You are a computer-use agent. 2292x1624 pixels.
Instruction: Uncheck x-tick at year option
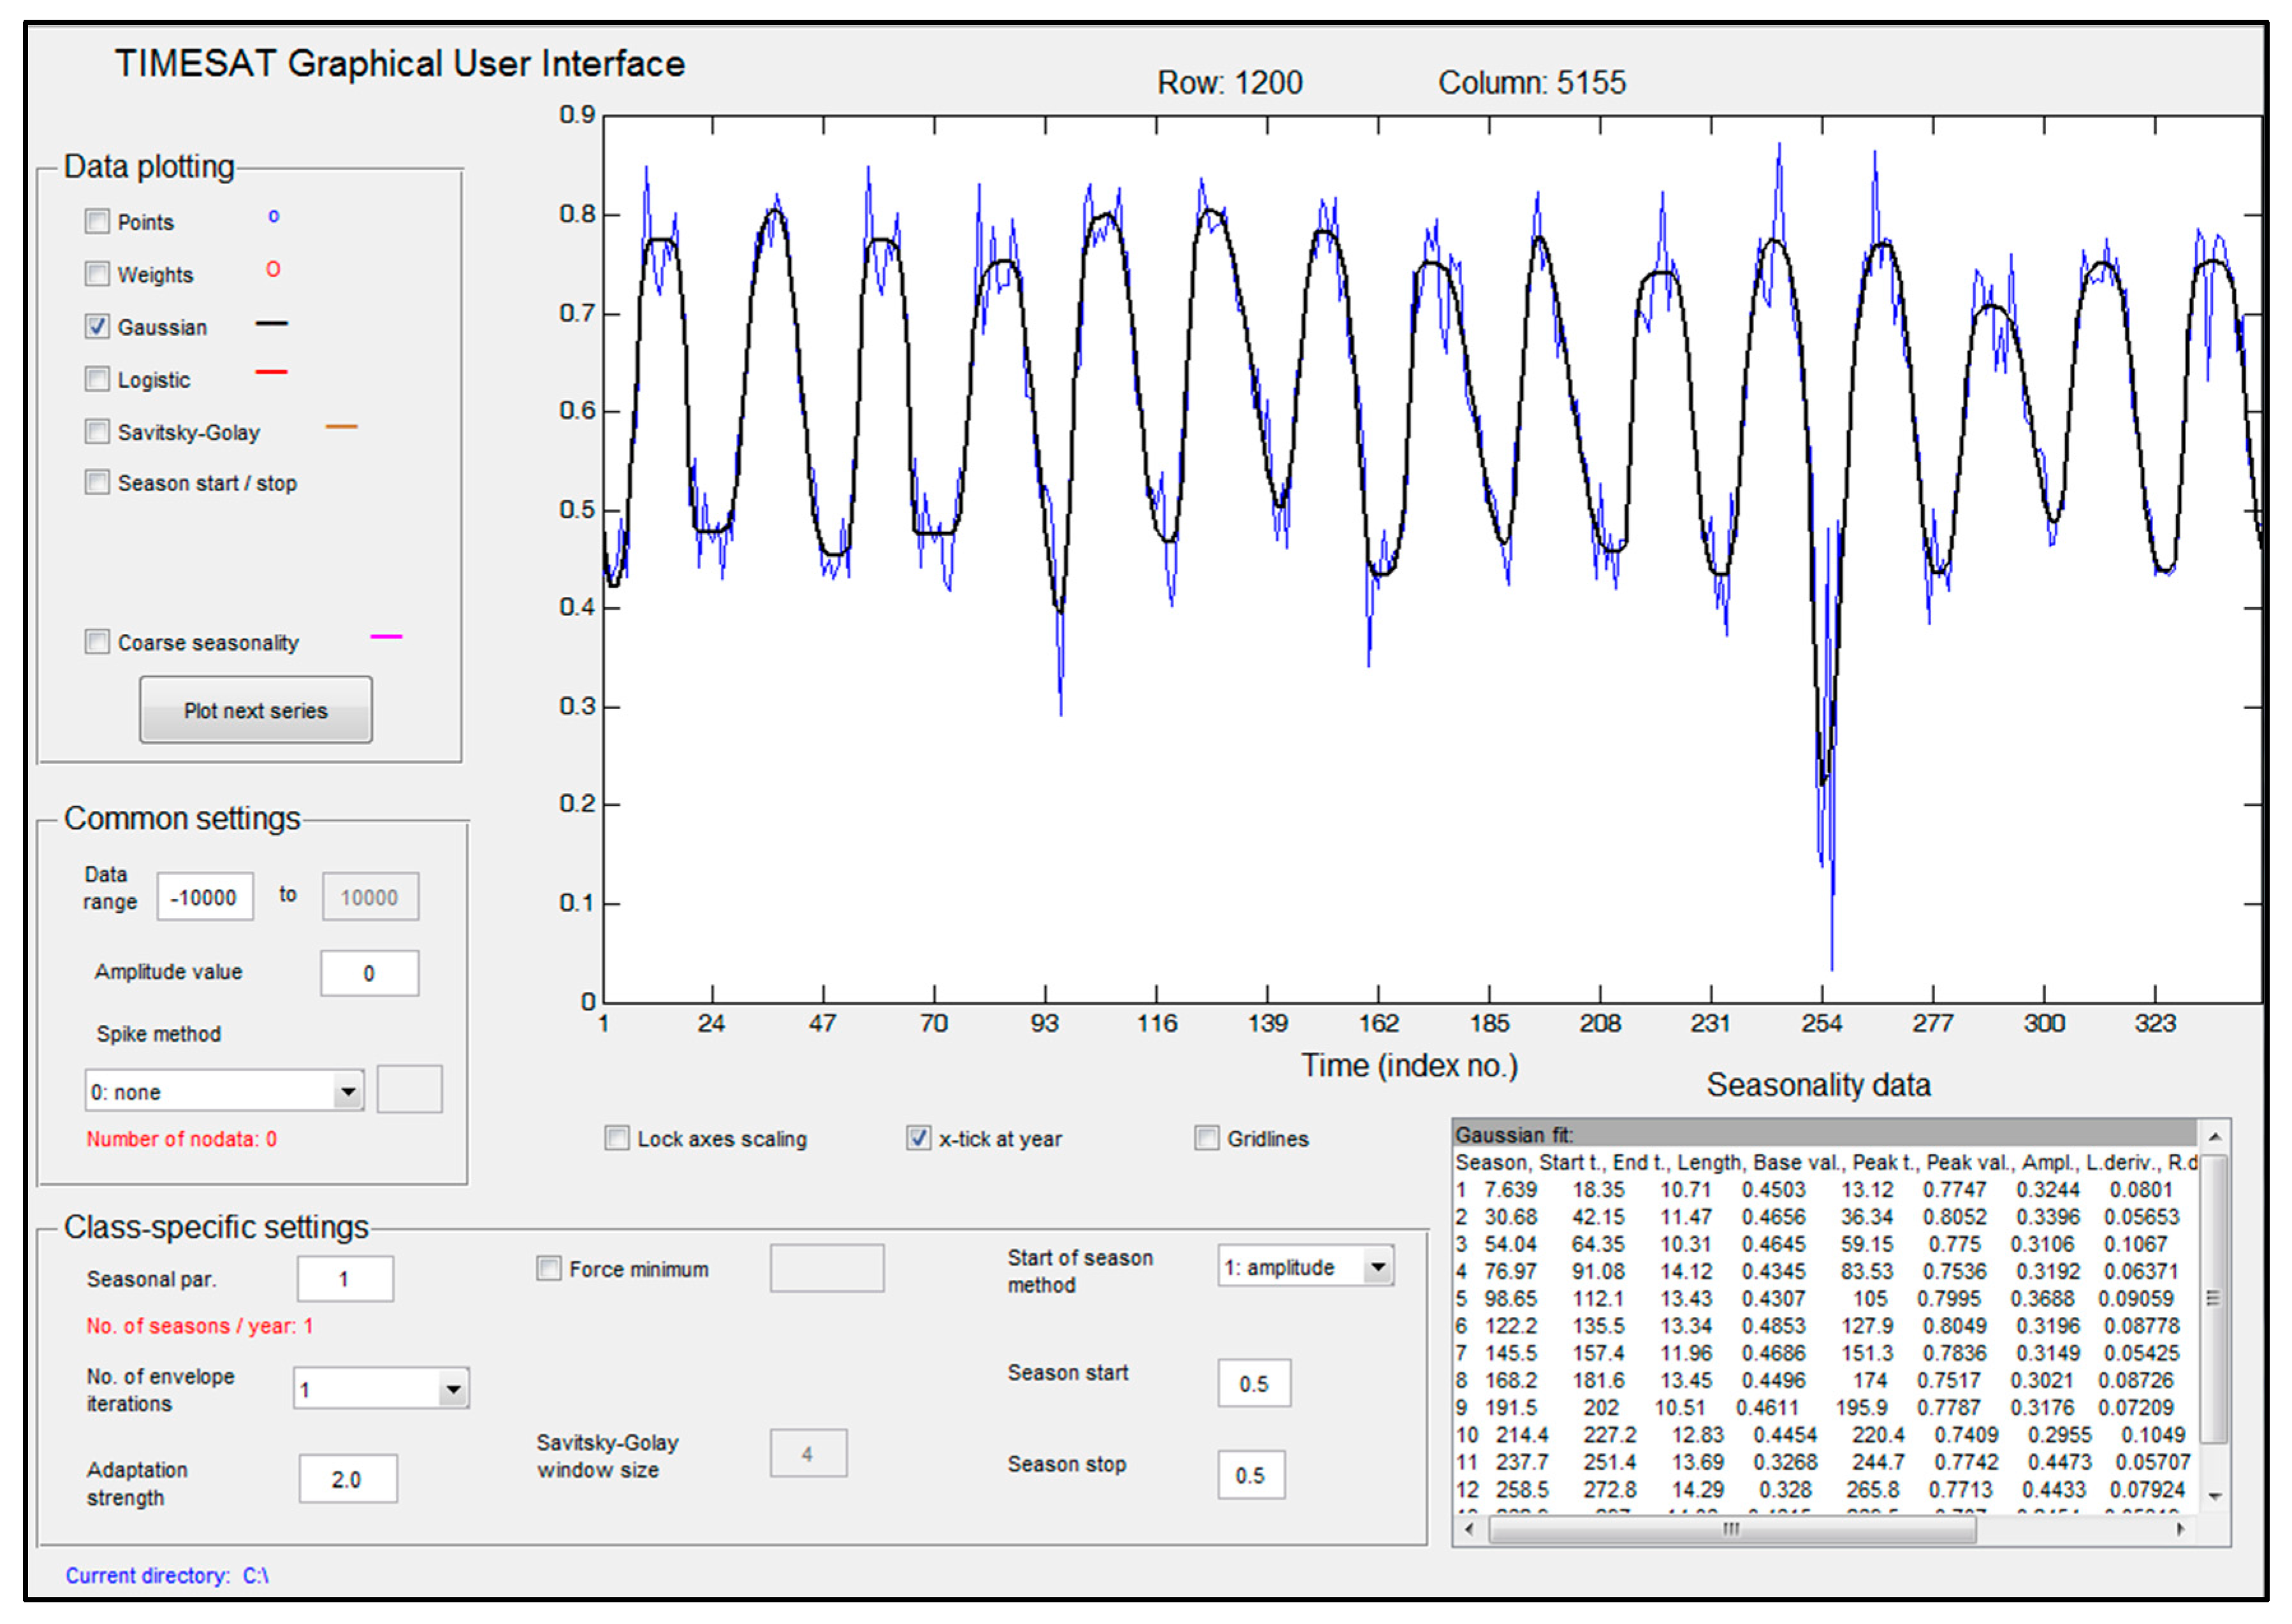coord(917,1138)
